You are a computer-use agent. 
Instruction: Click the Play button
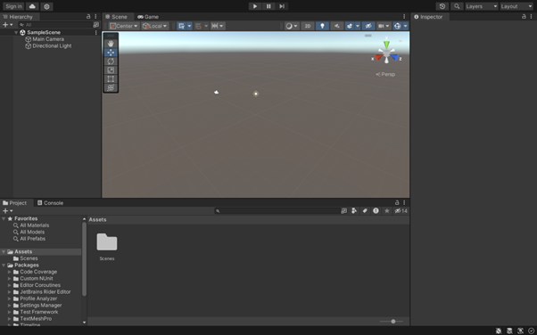point(255,6)
